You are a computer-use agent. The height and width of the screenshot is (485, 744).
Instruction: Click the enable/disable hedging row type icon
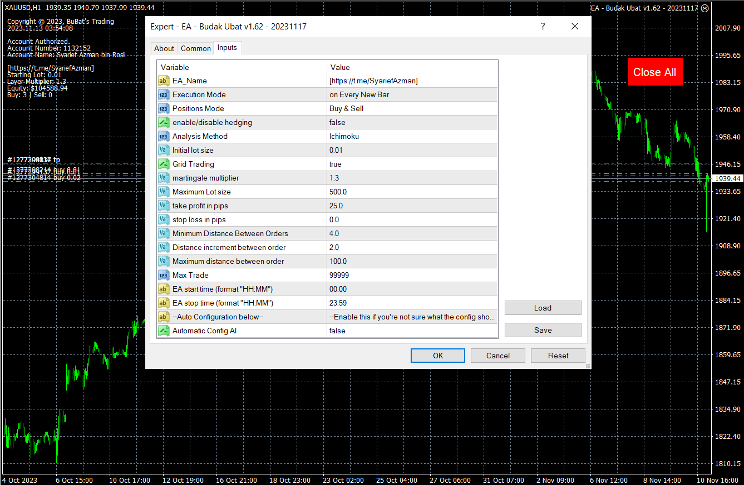[164, 122]
